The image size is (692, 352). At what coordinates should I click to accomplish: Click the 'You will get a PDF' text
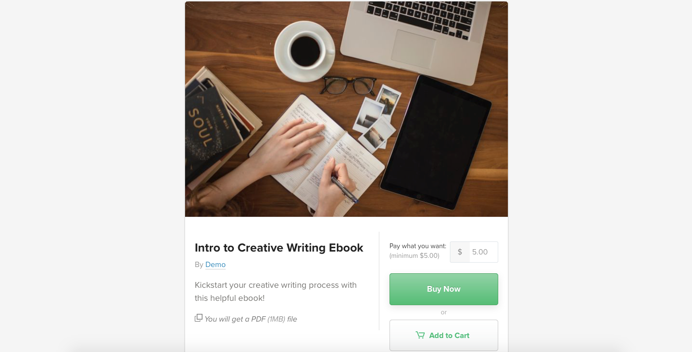251,319
